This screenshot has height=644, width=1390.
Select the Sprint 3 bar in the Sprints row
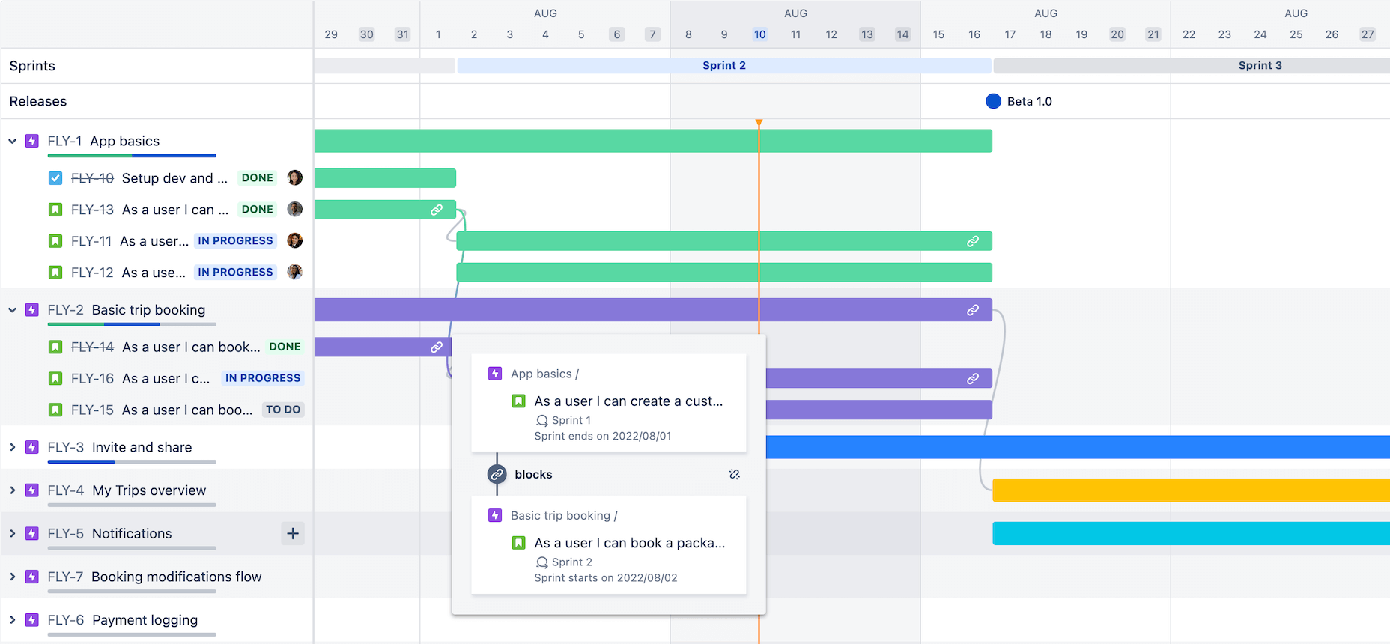(1260, 66)
